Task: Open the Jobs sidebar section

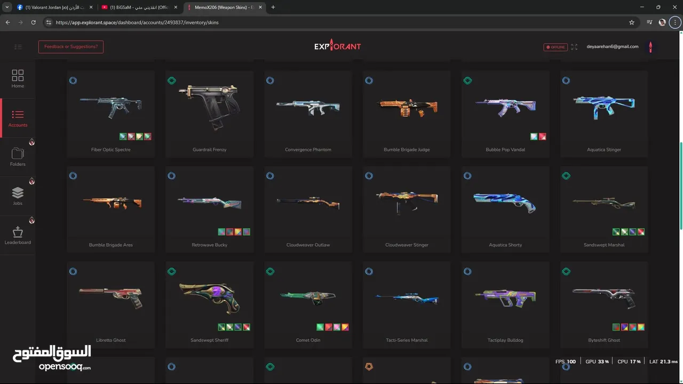Action: point(18,196)
